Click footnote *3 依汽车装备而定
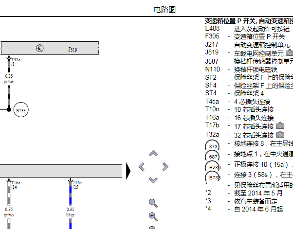Image resolution: width=293 pixels, height=229 pixels. (241, 201)
